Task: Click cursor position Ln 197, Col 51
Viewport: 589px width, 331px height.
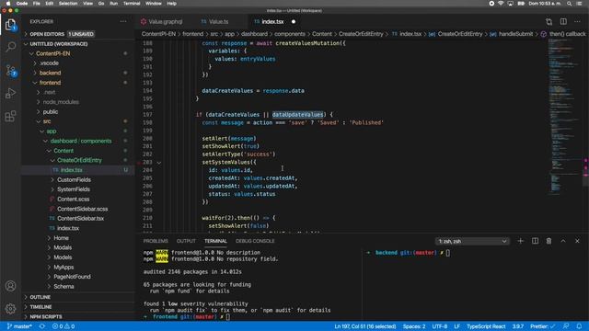Action: (x=365, y=326)
